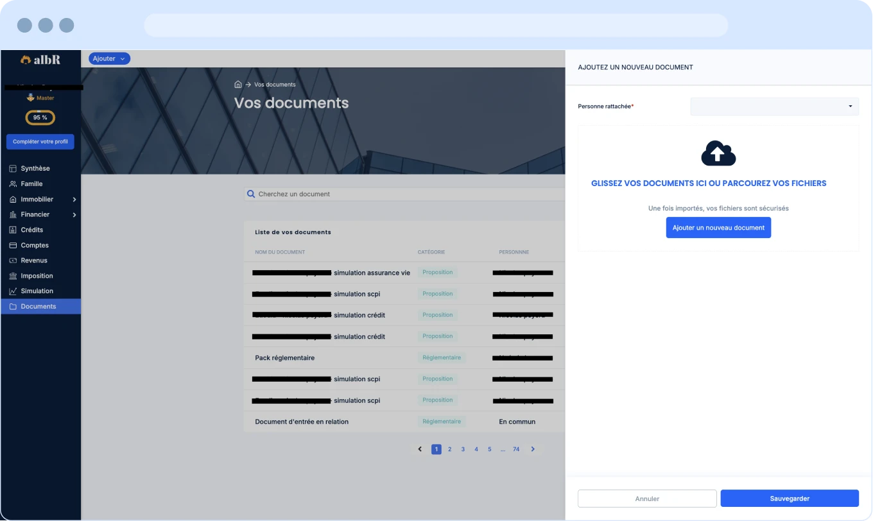
Task: Click Ajouter un nouveau document button
Action: pyautogui.click(x=718, y=228)
